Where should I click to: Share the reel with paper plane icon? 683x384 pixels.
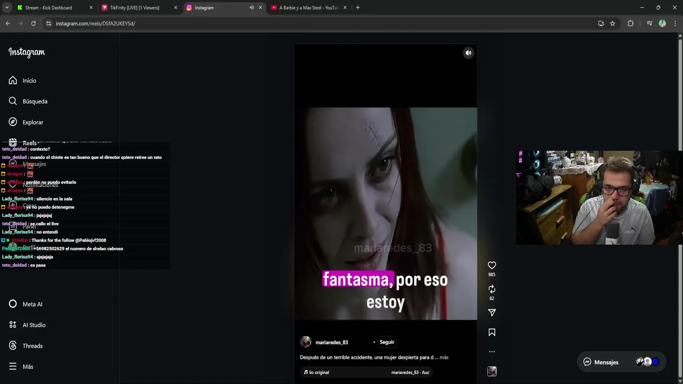point(492,313)
